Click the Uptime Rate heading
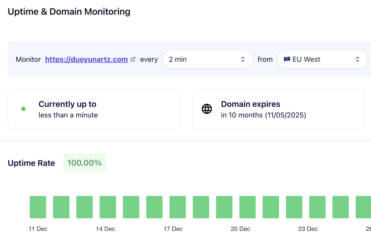Screen dimensions: 371x241 pyautogui.click(x=31, y=163)
